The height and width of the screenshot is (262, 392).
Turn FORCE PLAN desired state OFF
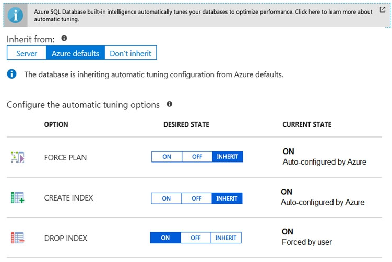[197, 157]
